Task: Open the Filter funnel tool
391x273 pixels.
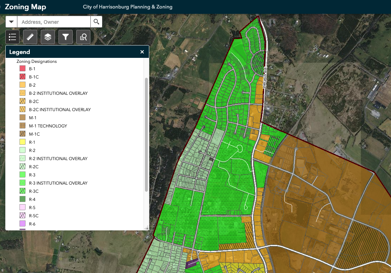Action: point(66,37)
